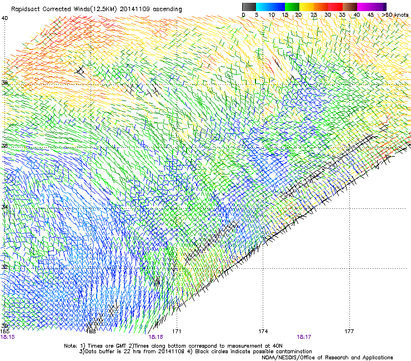Click the '32' latitude axis label

(4, 267)
